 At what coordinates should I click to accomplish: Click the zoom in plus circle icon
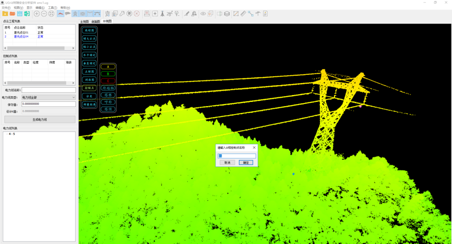(37, 14)
